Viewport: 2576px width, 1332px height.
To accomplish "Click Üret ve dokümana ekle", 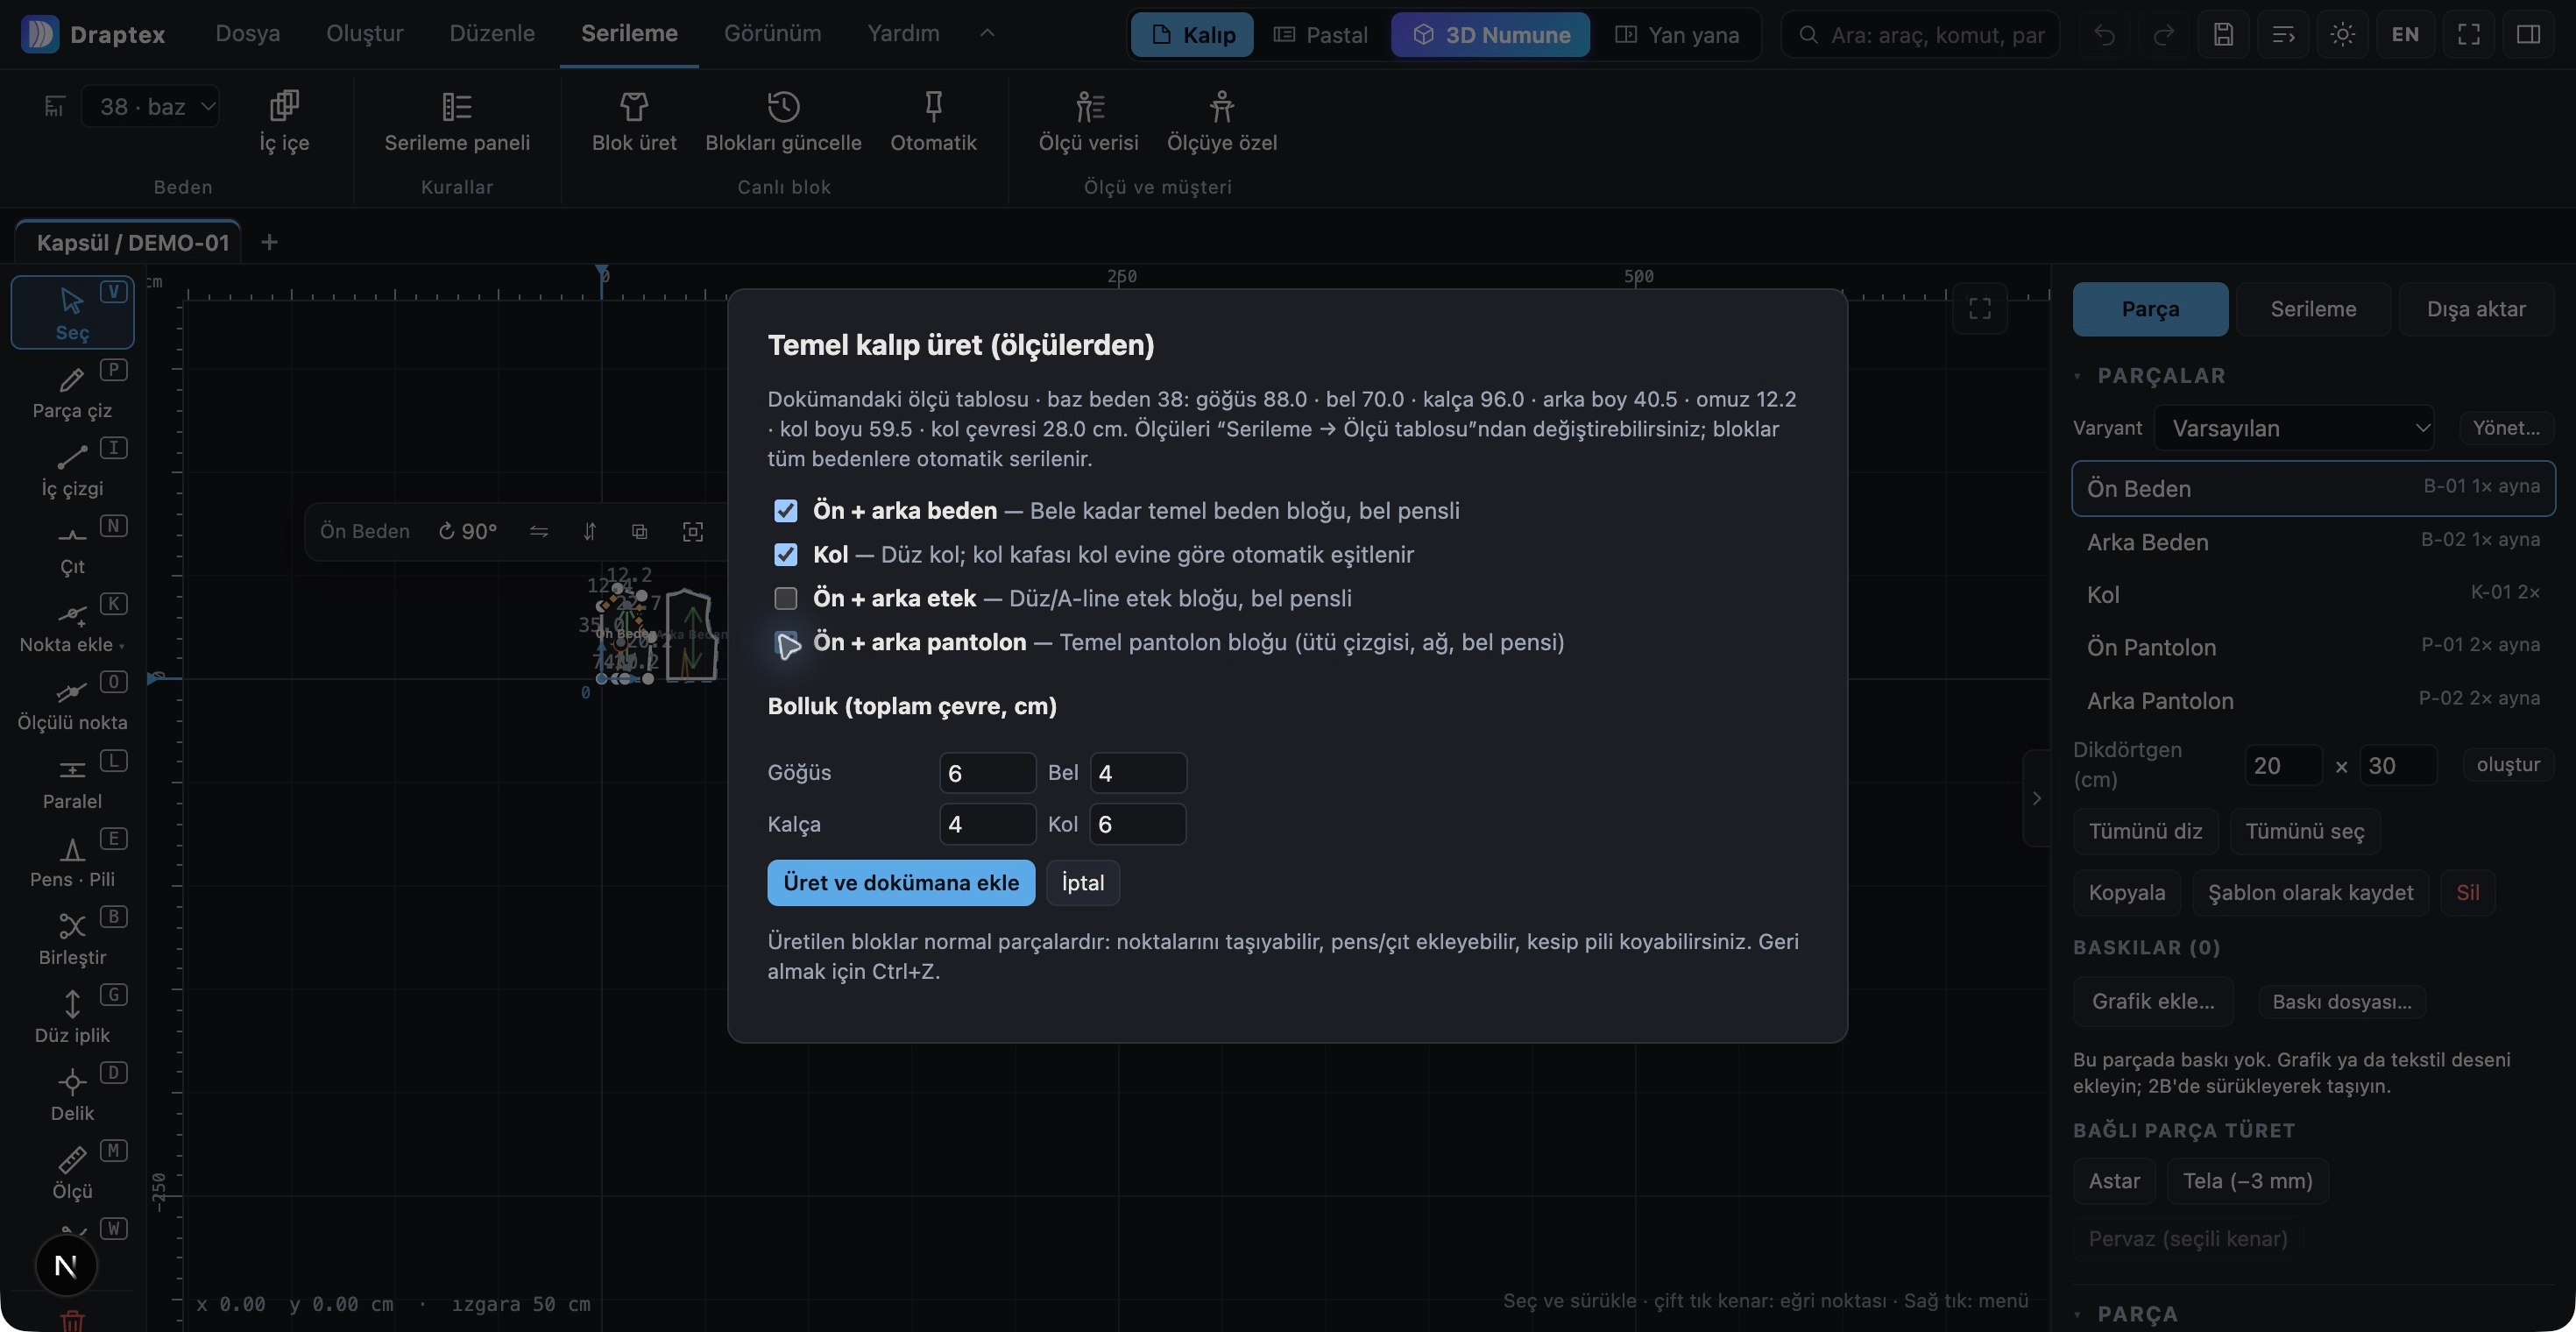I will pyautogui.click(x=901, y=882).
